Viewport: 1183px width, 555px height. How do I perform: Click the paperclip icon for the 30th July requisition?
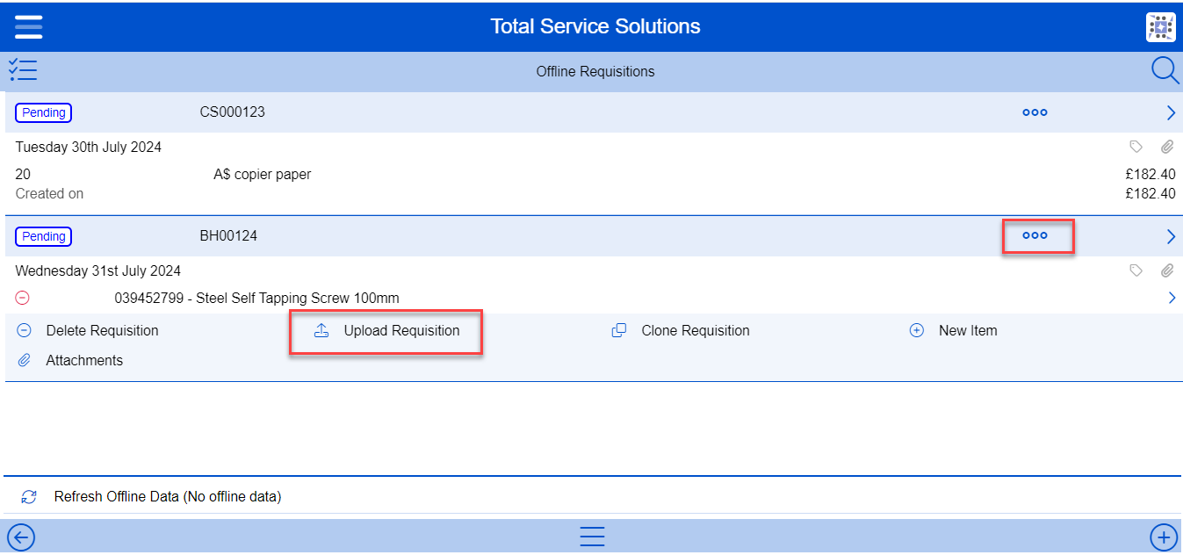(1166, 148)
